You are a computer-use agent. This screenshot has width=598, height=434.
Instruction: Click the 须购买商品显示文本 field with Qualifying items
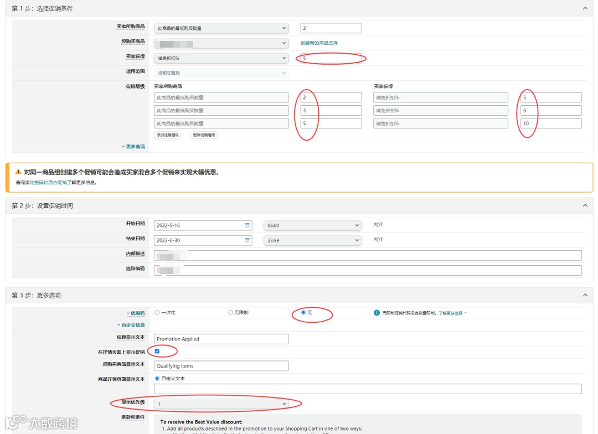(221, 366)
